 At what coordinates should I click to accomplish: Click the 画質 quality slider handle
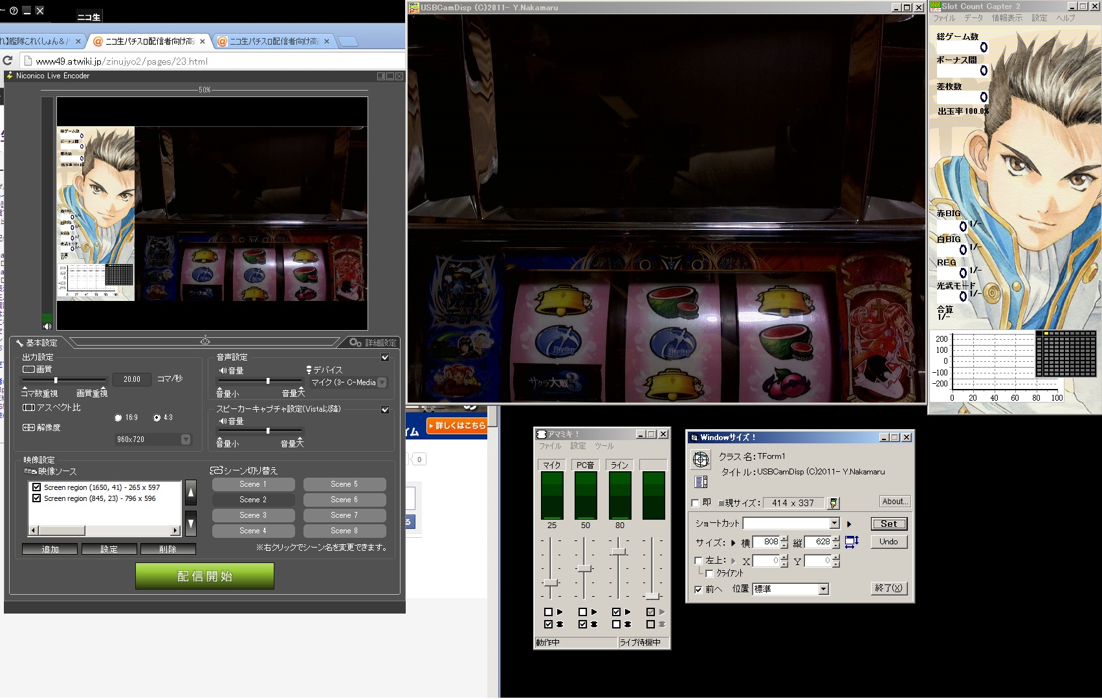(56, 380)
